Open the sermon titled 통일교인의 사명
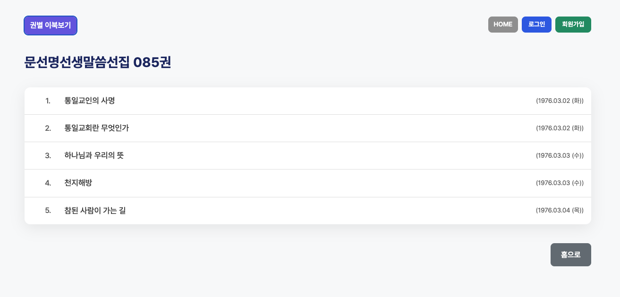The height and width of the screenshot is (297, 620). click(90, 101)
